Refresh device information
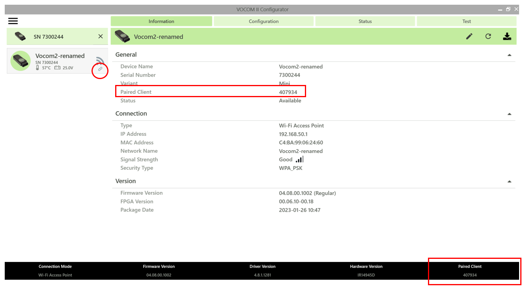 coord(488,37)
